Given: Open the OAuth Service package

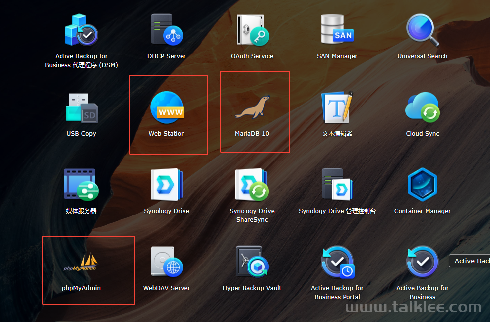Looking at the screenshot, I should (252, 30).
